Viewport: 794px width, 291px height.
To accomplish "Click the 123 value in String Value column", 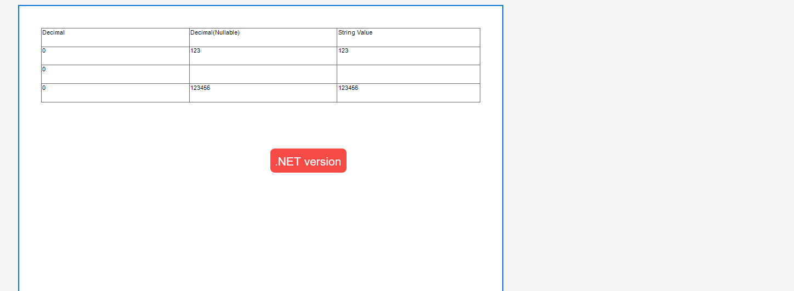I will tap(343, 51).
